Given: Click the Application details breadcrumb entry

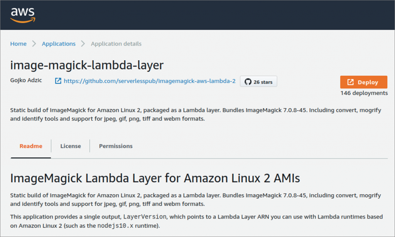Looking at the screenshot, I should click(x=116, y=44).
